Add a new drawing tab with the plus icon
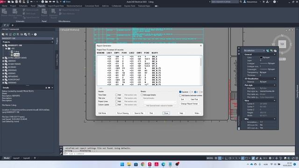The height and width of the screenshot is (168, 299). point(13,25)
